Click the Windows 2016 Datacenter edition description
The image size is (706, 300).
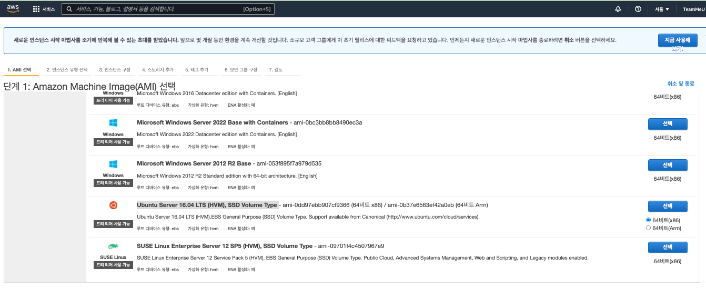click(217, 94)
